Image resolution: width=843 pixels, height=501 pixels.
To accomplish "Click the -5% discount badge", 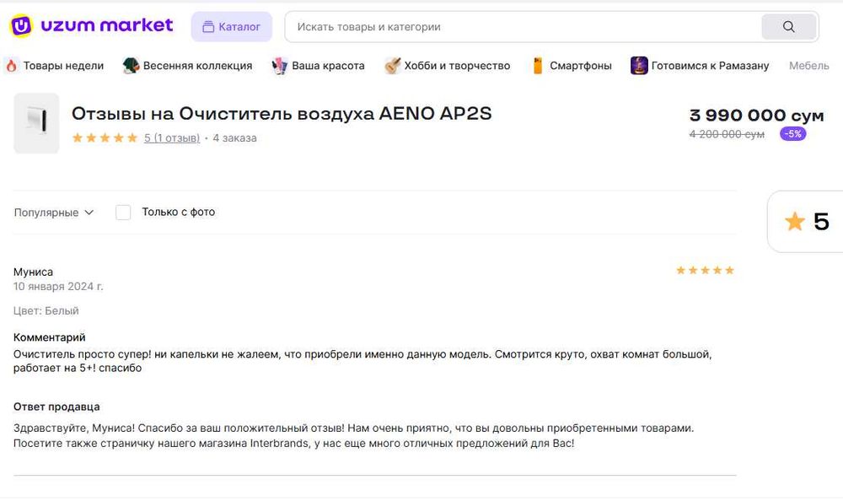I will (793, 134).
